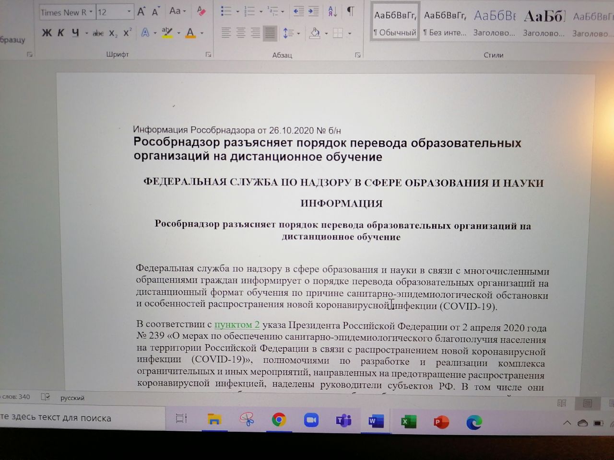Toggle subscript x₂ formatting
This screenshot has height=460, width=614.
113,34
